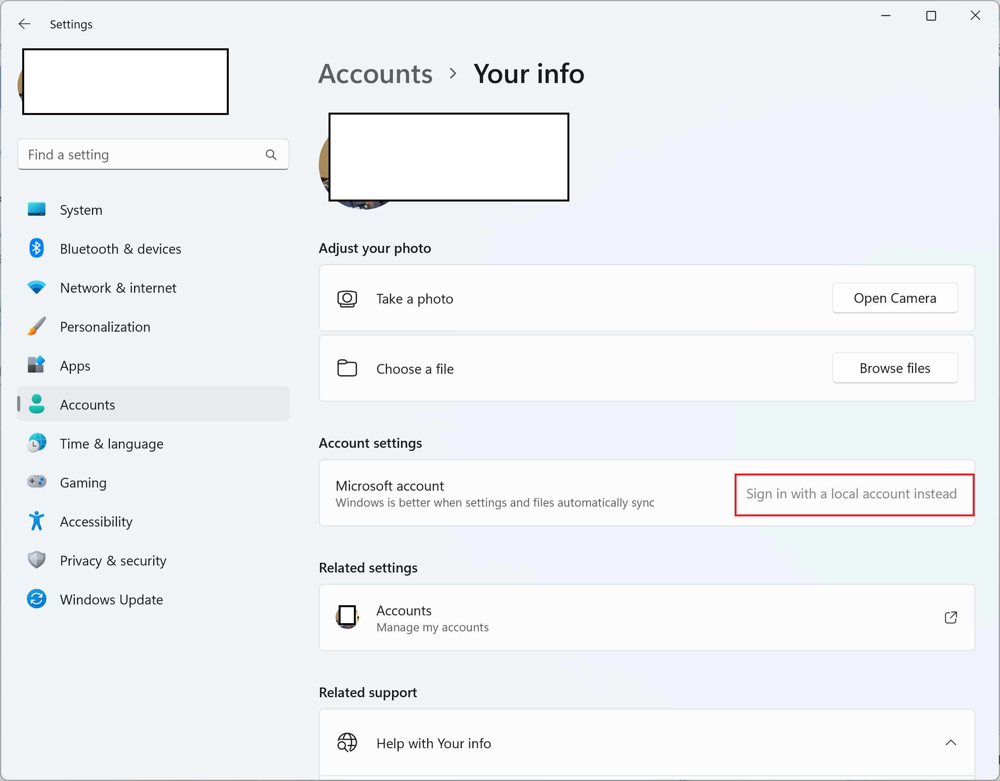Image resolution: width=1000 pixels, height=781 pixels.
Task: Click the Windows Update sync icon
Action: (37, 599)
